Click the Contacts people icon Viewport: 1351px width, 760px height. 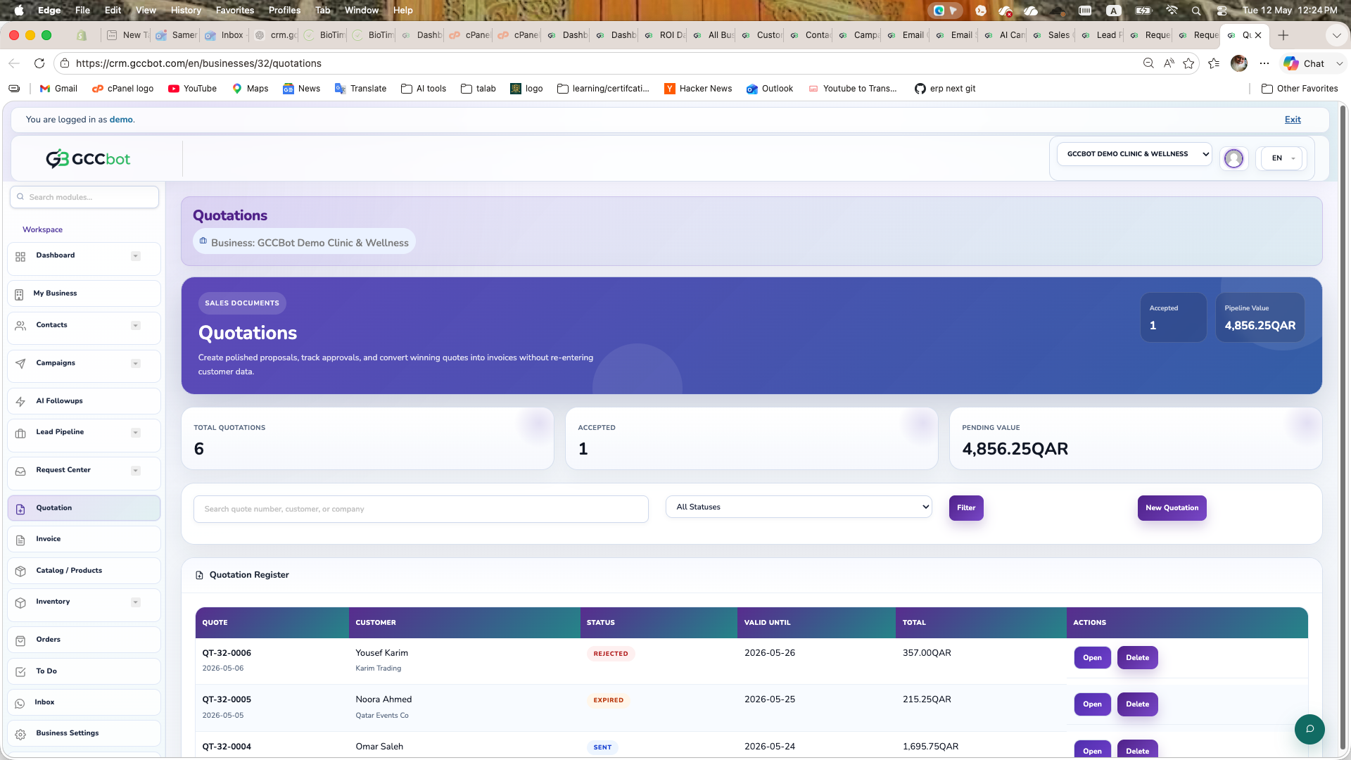tap(20, 325)
